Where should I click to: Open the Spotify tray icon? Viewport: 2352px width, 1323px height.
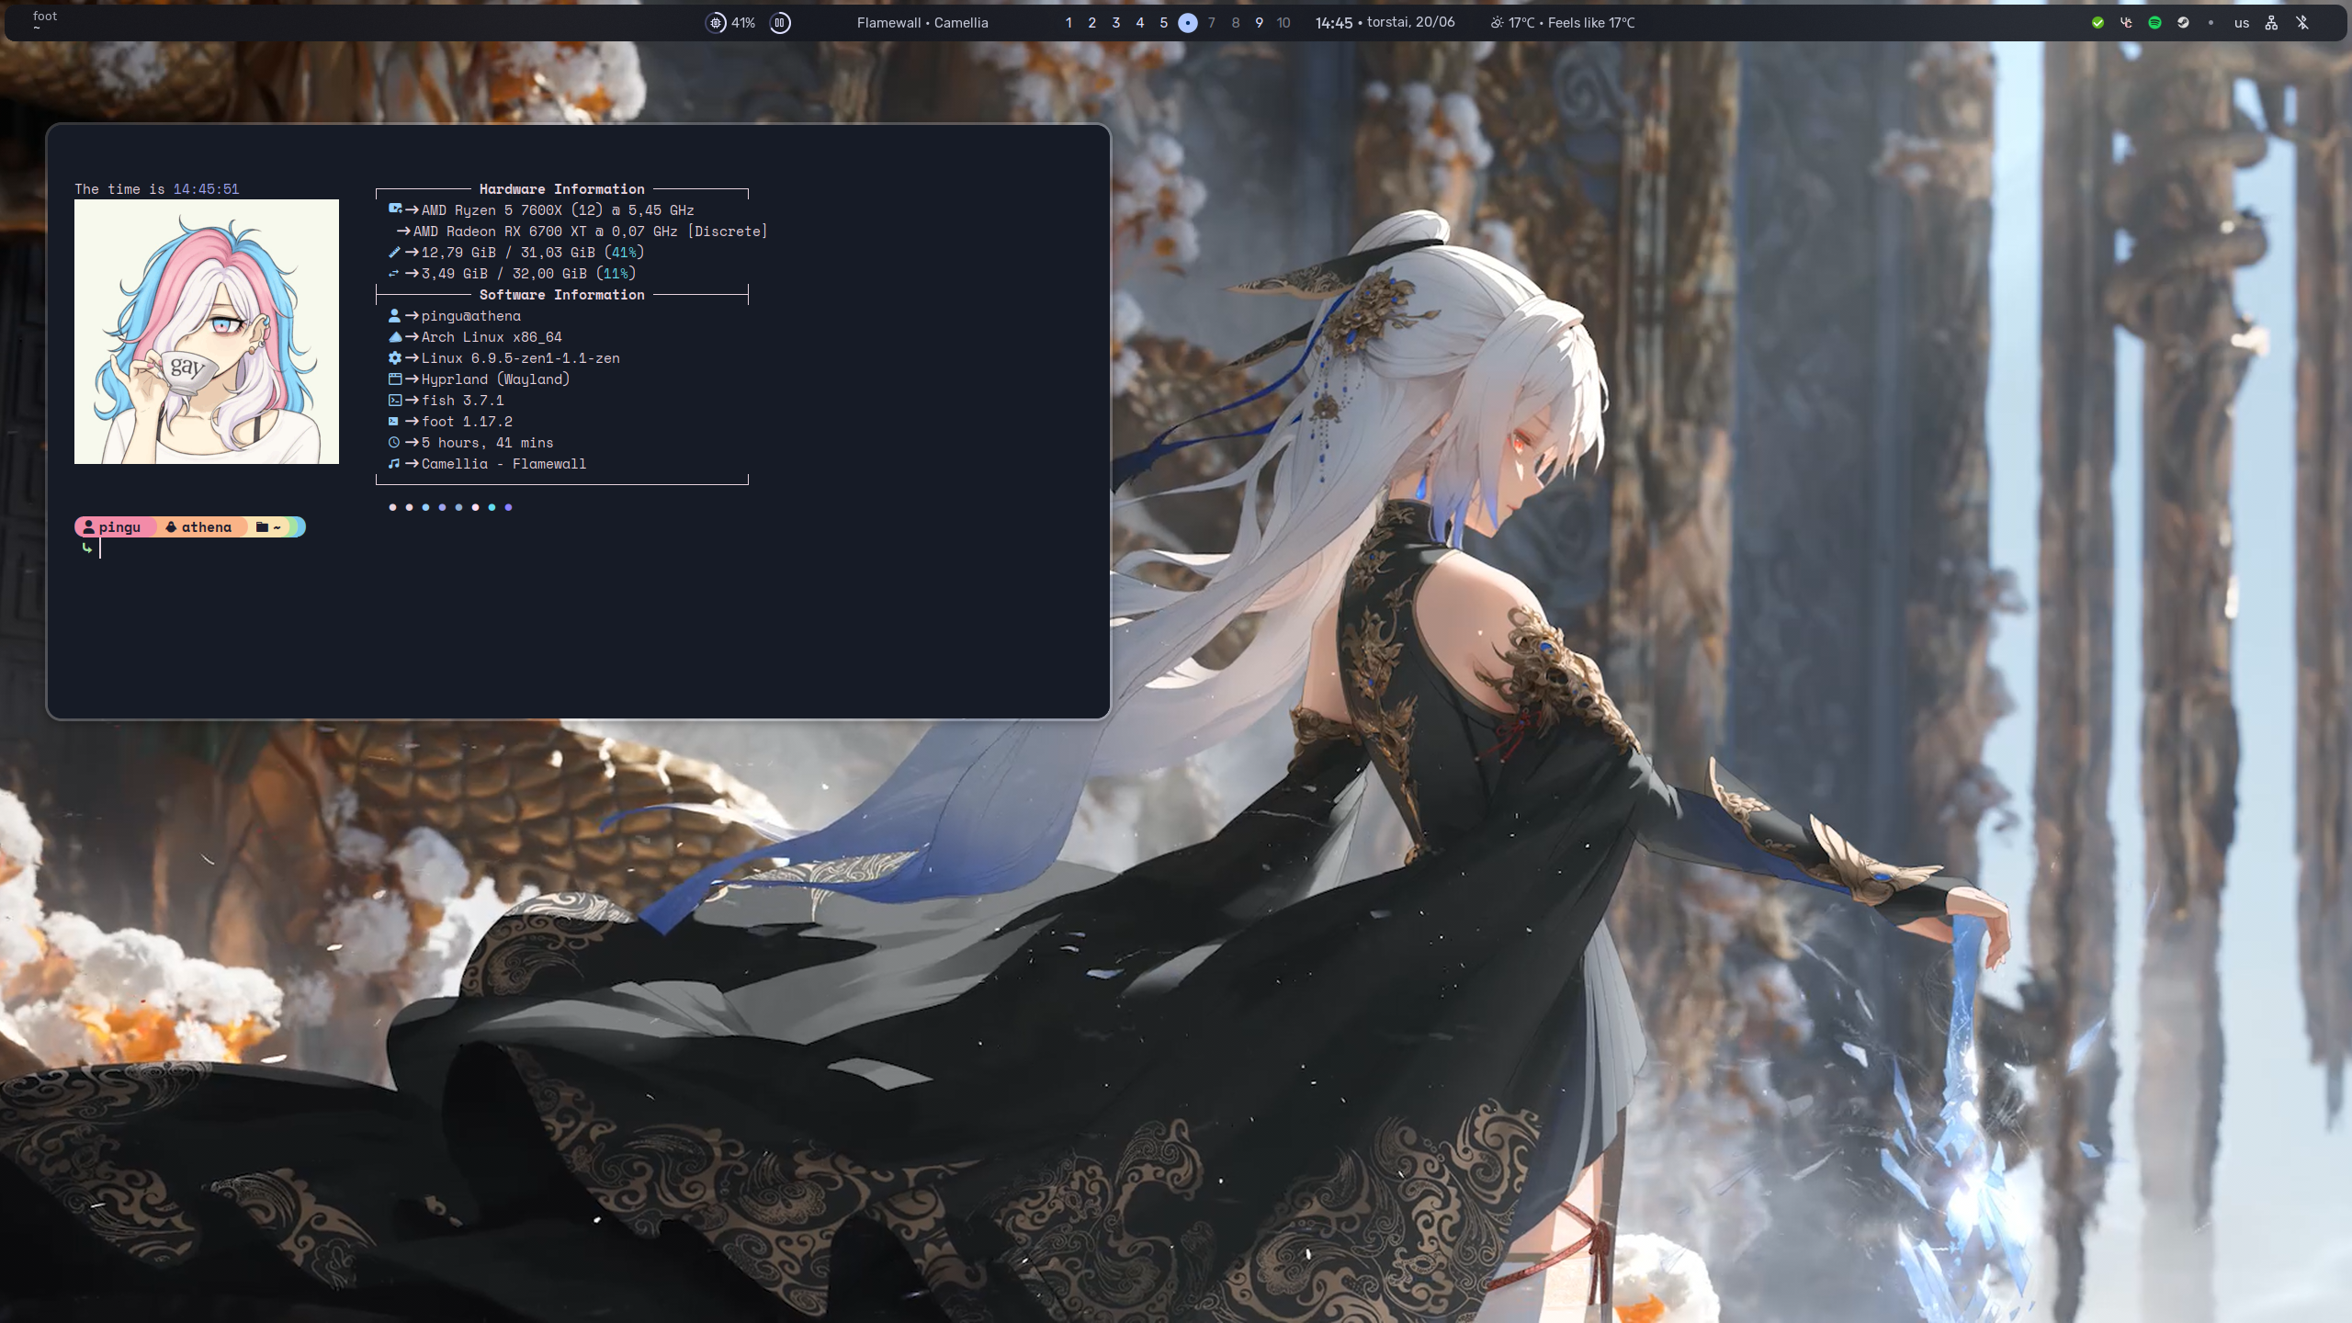2154,23
